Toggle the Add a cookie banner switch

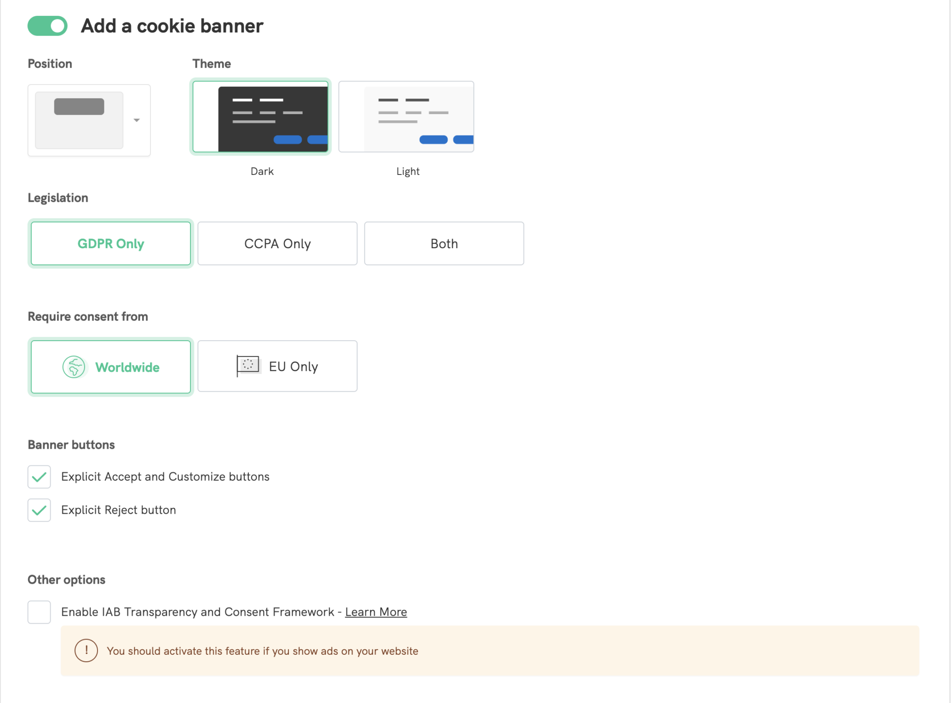47,26
